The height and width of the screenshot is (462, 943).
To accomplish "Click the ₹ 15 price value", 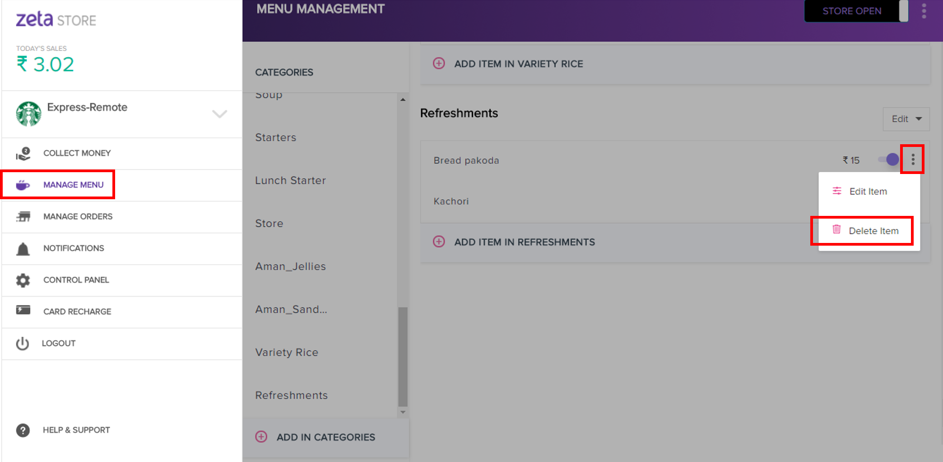I will pyautogui.click(x=851, y=160).
